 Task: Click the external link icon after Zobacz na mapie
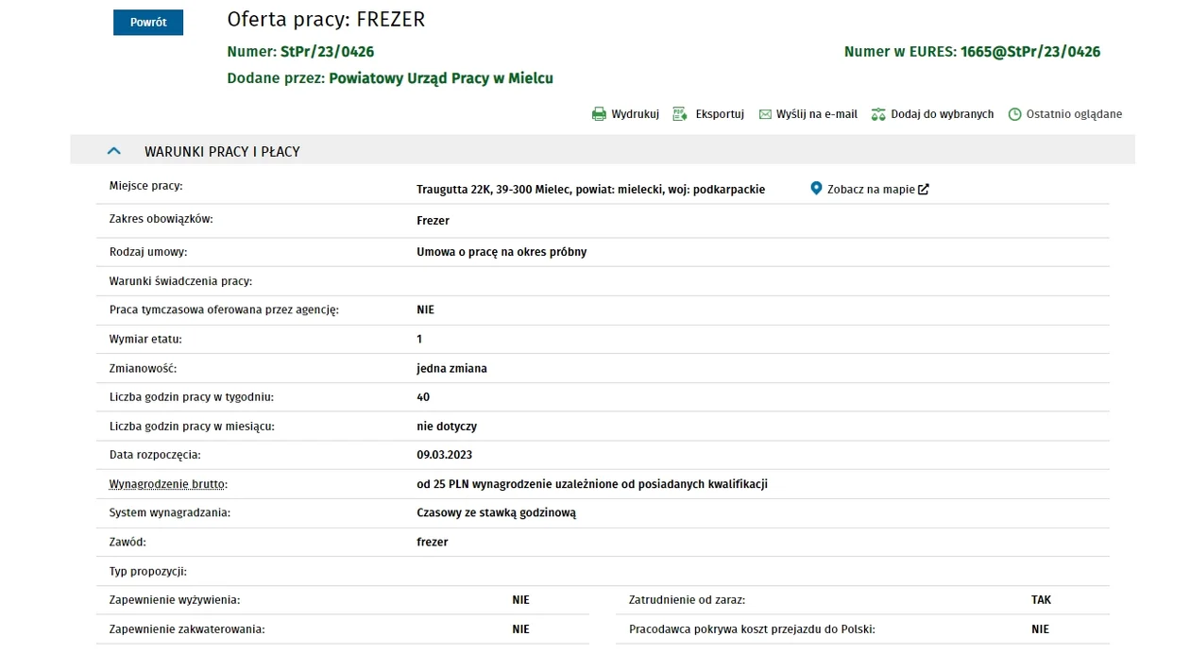[924, 190]
